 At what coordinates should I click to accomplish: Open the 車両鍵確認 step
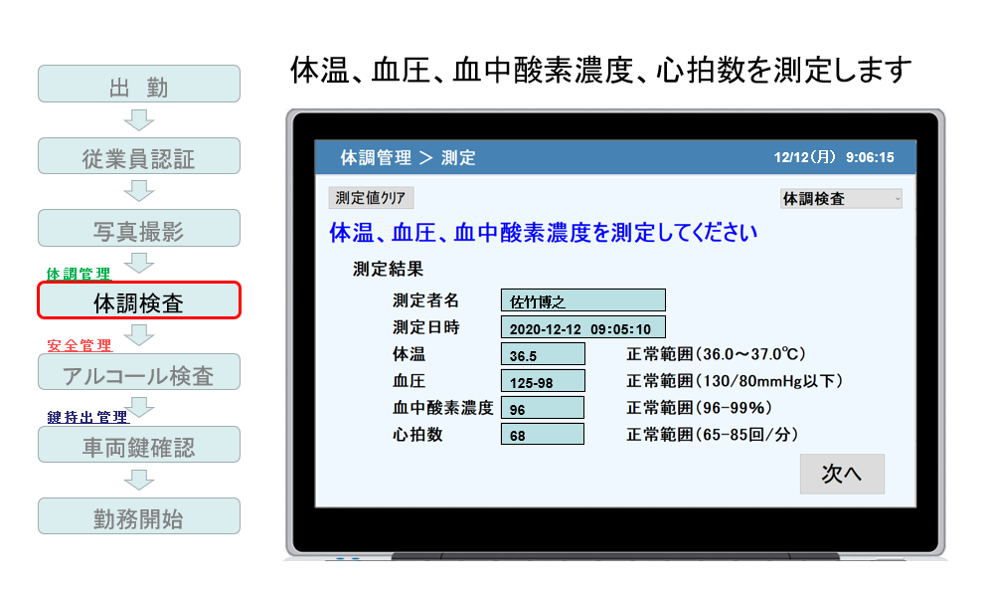138,444
